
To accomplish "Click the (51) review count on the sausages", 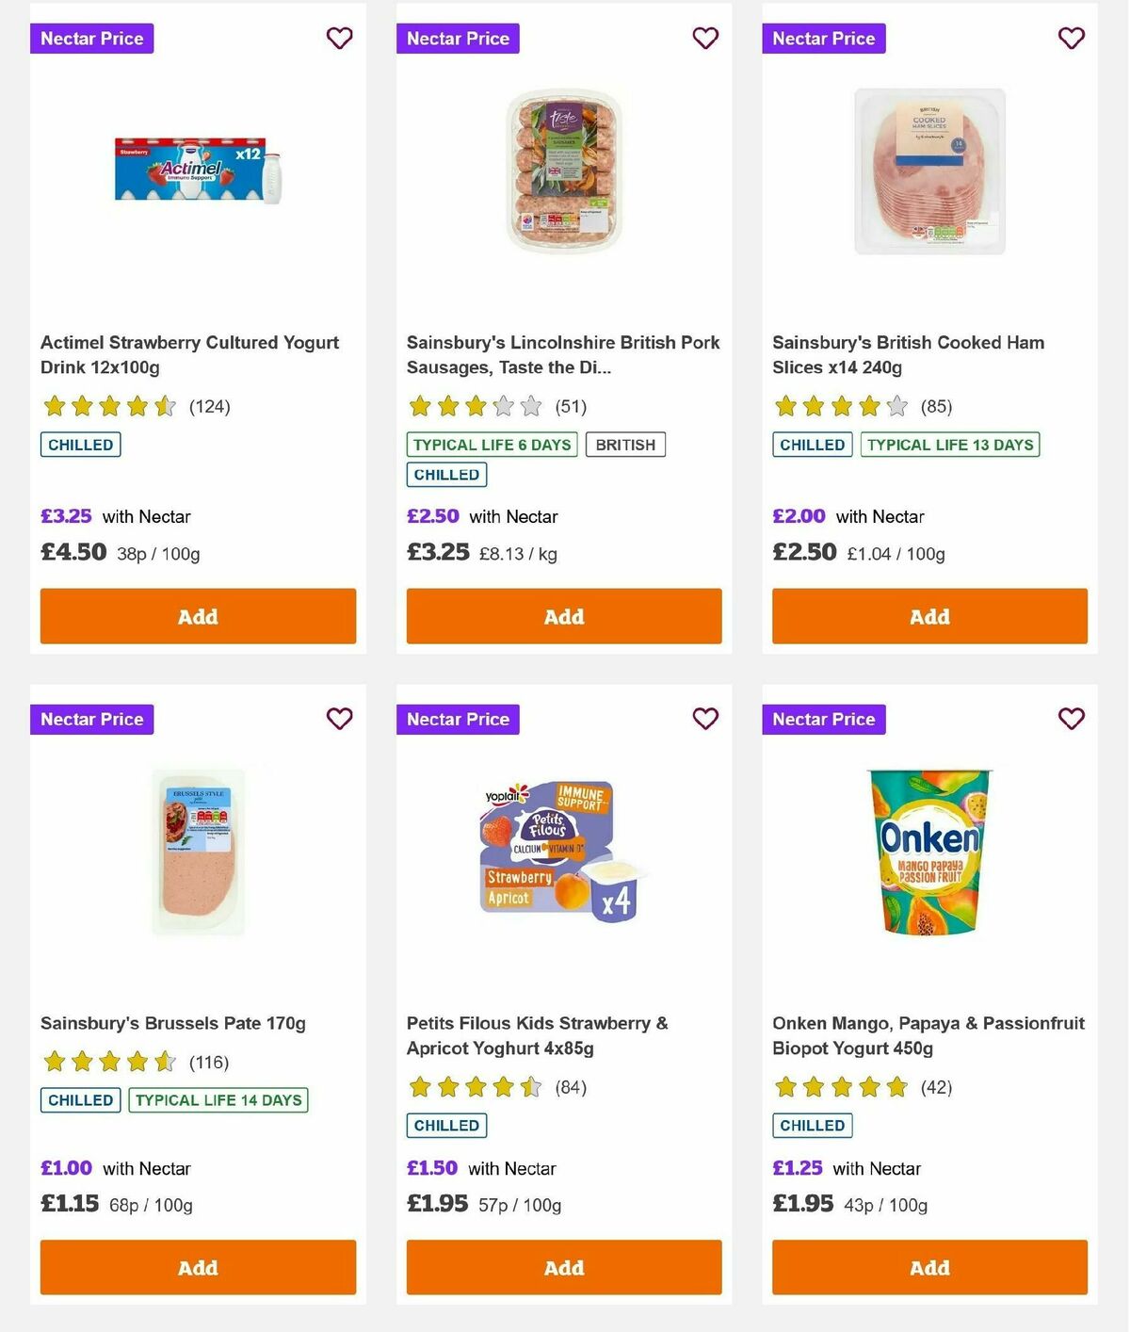I will (573, 406).
